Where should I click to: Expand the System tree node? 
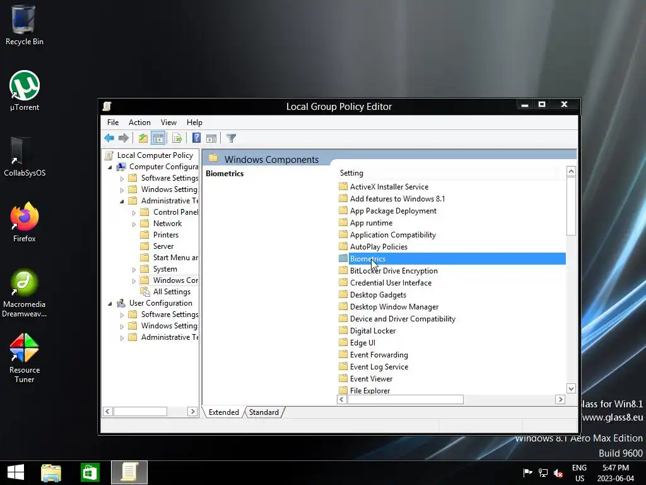tap(134, 269)
